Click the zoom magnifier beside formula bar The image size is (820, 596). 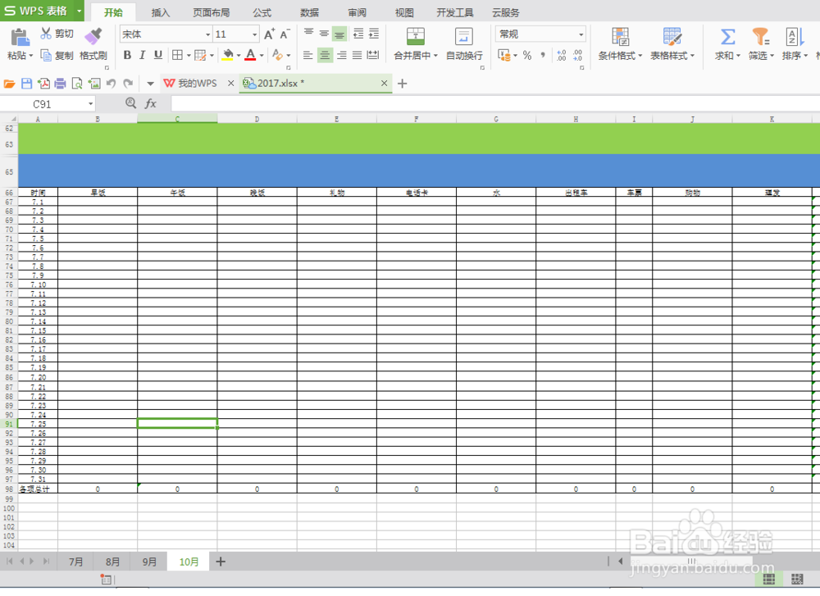pos(130,103)
